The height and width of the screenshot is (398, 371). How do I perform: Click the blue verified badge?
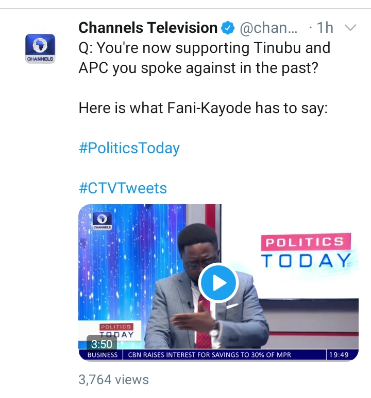(227, 28)
